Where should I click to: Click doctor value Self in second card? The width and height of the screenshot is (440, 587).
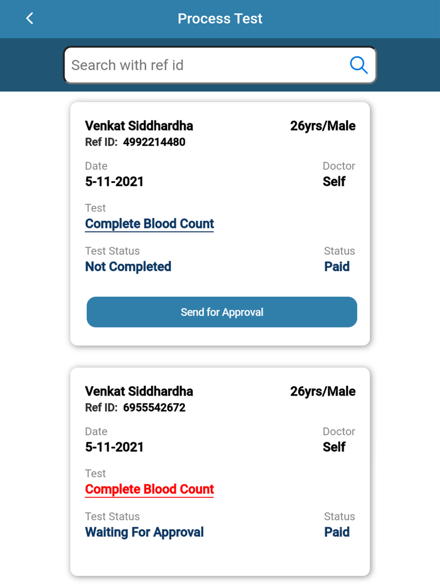coord(334,447)
